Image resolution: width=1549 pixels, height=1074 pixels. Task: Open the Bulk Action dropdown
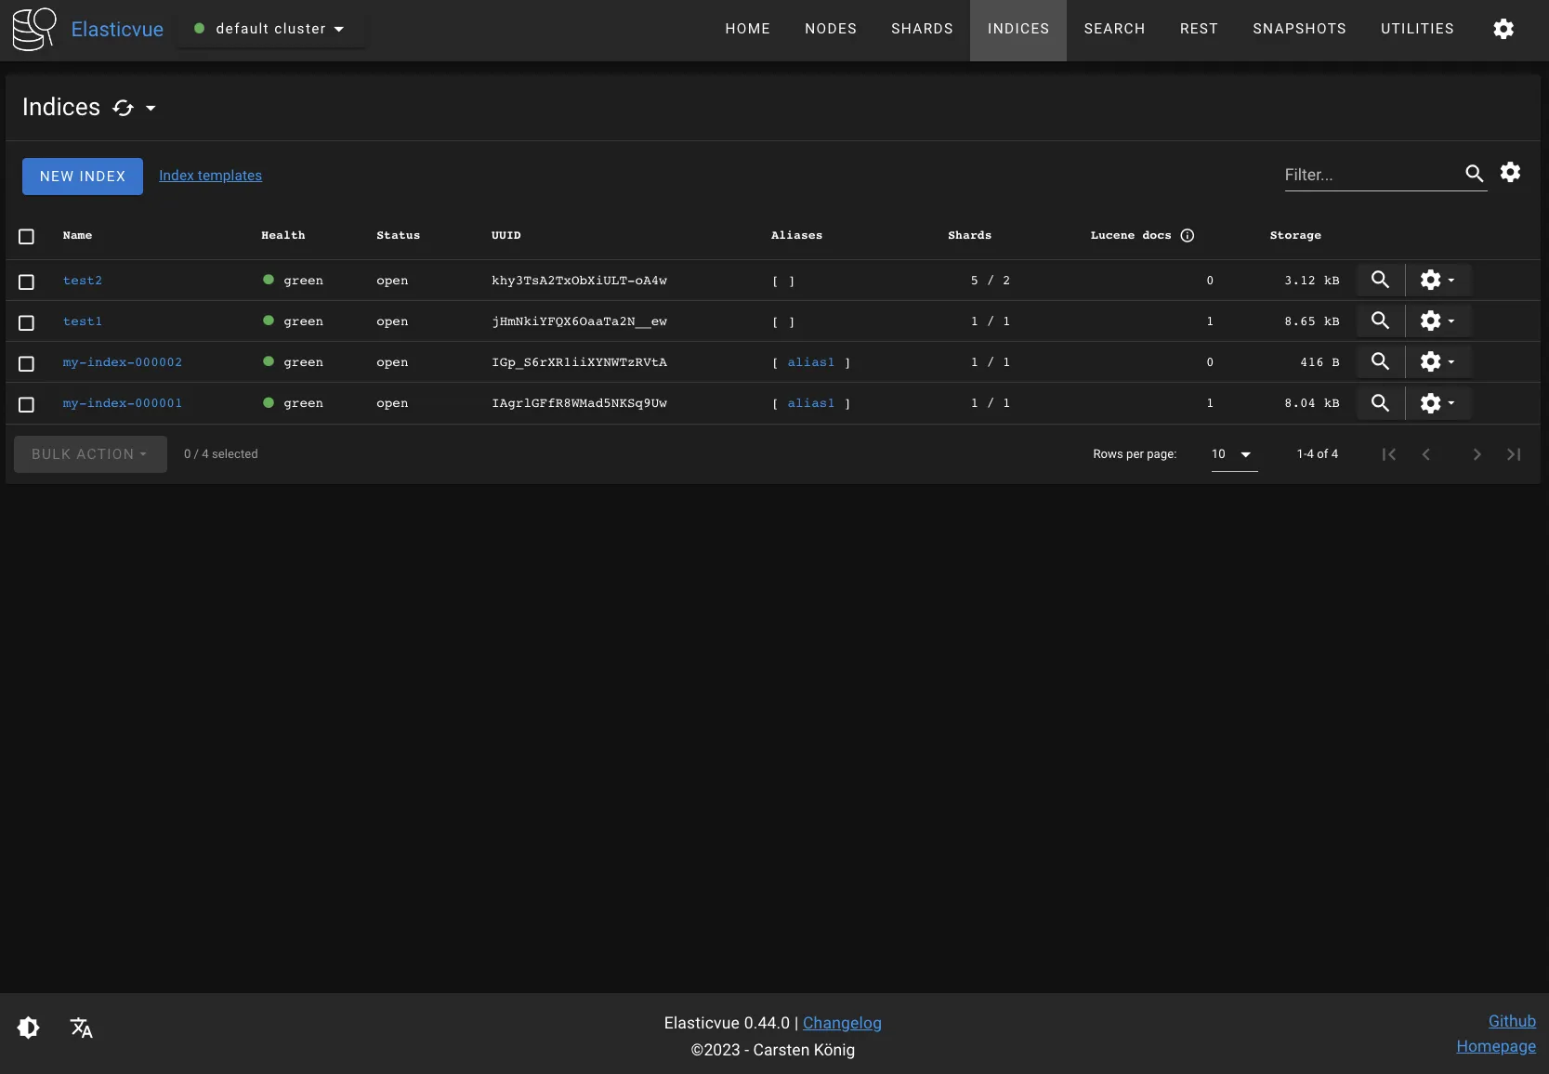point(90,454)
